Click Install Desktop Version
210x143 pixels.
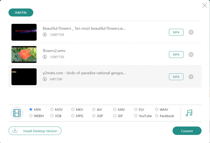(35, 131)
